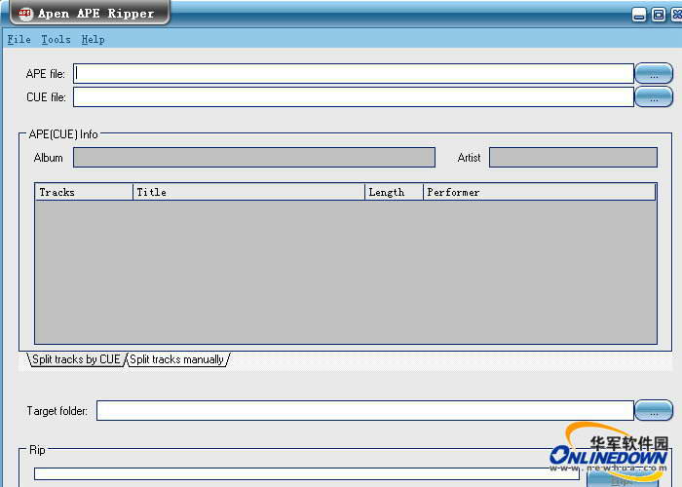Click the Album field

tap(254, 158)
